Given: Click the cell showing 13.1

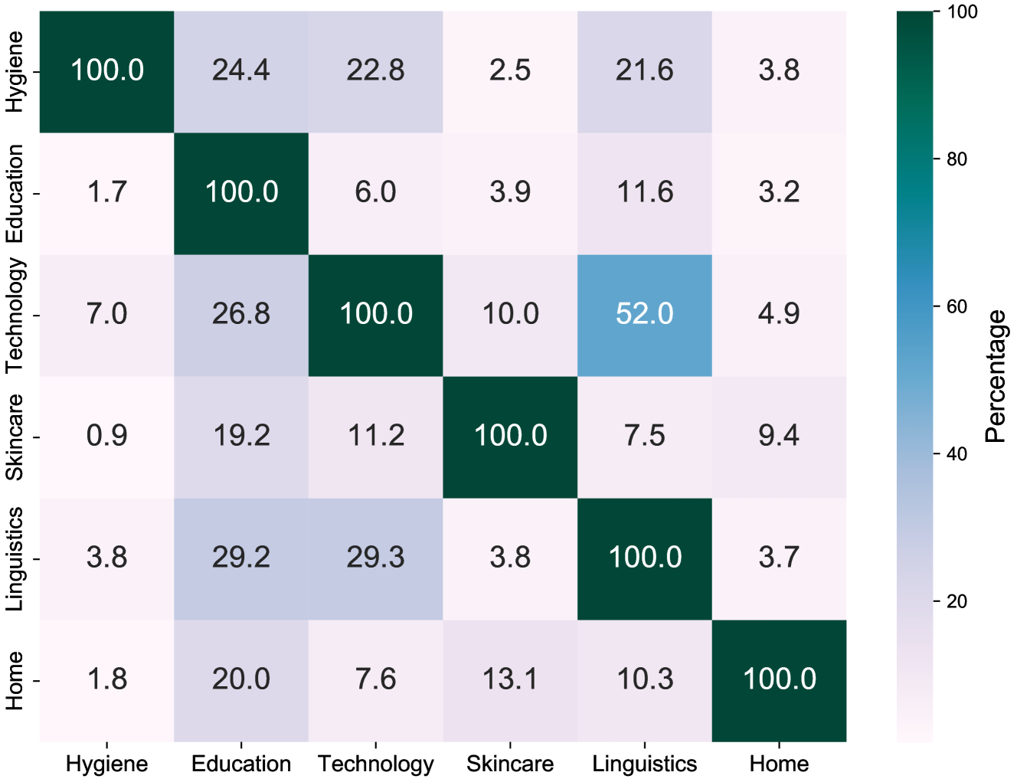Looking at the screenshot, I should 510,679.
